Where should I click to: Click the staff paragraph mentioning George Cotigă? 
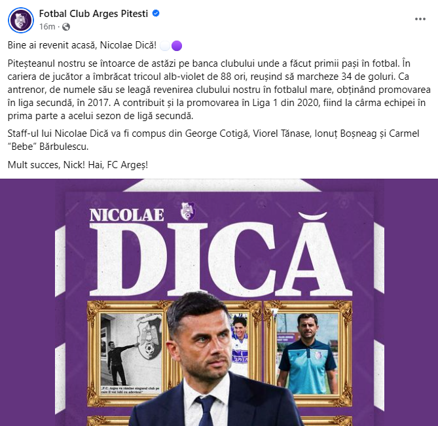coord(213,140)
